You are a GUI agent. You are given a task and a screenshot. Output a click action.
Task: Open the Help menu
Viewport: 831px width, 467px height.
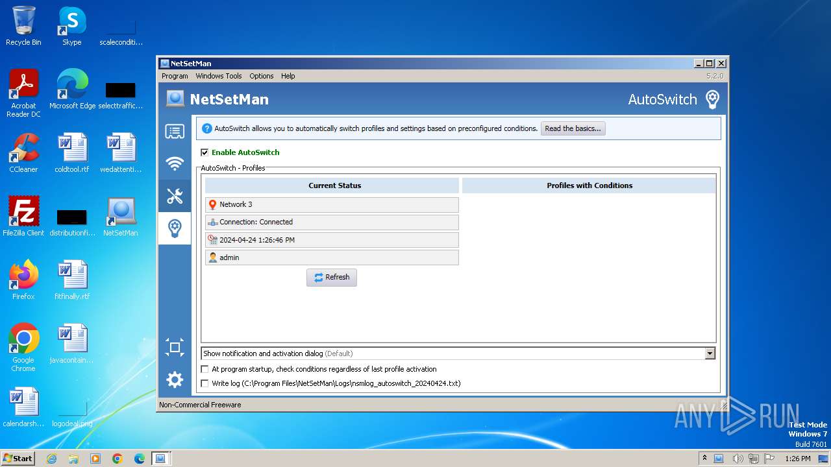pyautogui.click(x=288, y=76)
